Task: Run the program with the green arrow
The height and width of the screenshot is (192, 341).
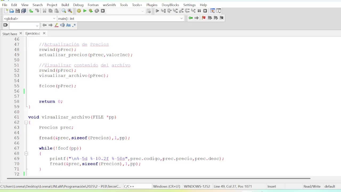Action: [x=85, y=11]
